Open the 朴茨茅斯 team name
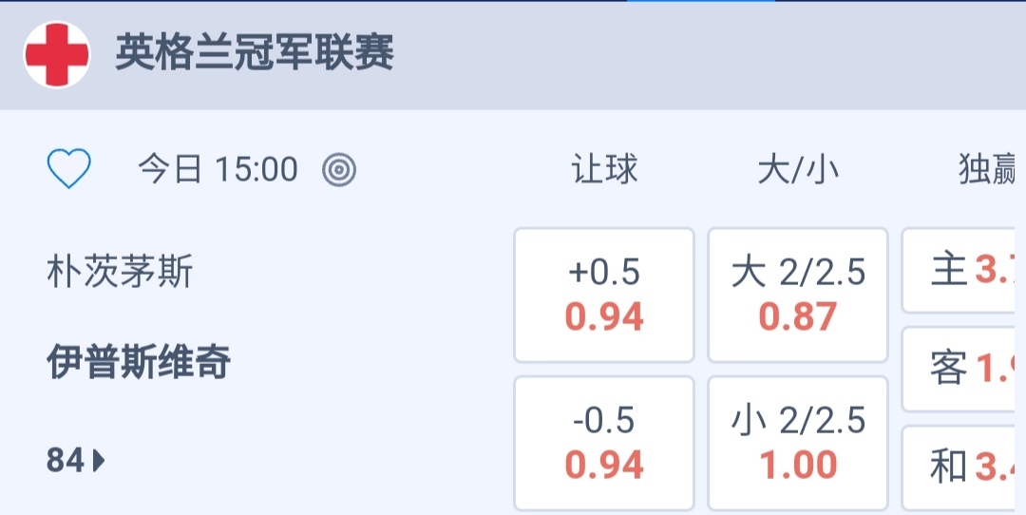Screen dimensions: 1026x515 coord(120,273)
